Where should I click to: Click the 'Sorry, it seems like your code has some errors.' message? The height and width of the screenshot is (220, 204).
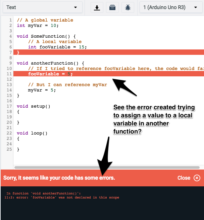pos(59,178)
